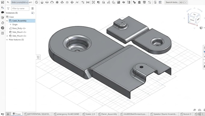Viewport: 205px width, 116px height.
Task: Select the Linear relation tool
Action: click(x=150, y=2)
